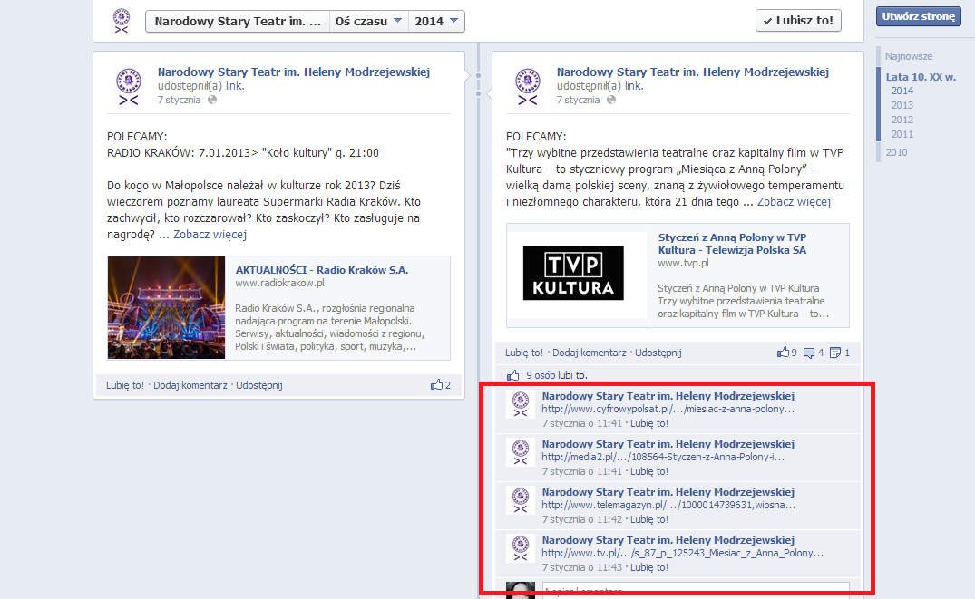The height and width of the screenshot is (599, 975).
Task: Like the comment posted at 11:43
Action: coord(649,567)
